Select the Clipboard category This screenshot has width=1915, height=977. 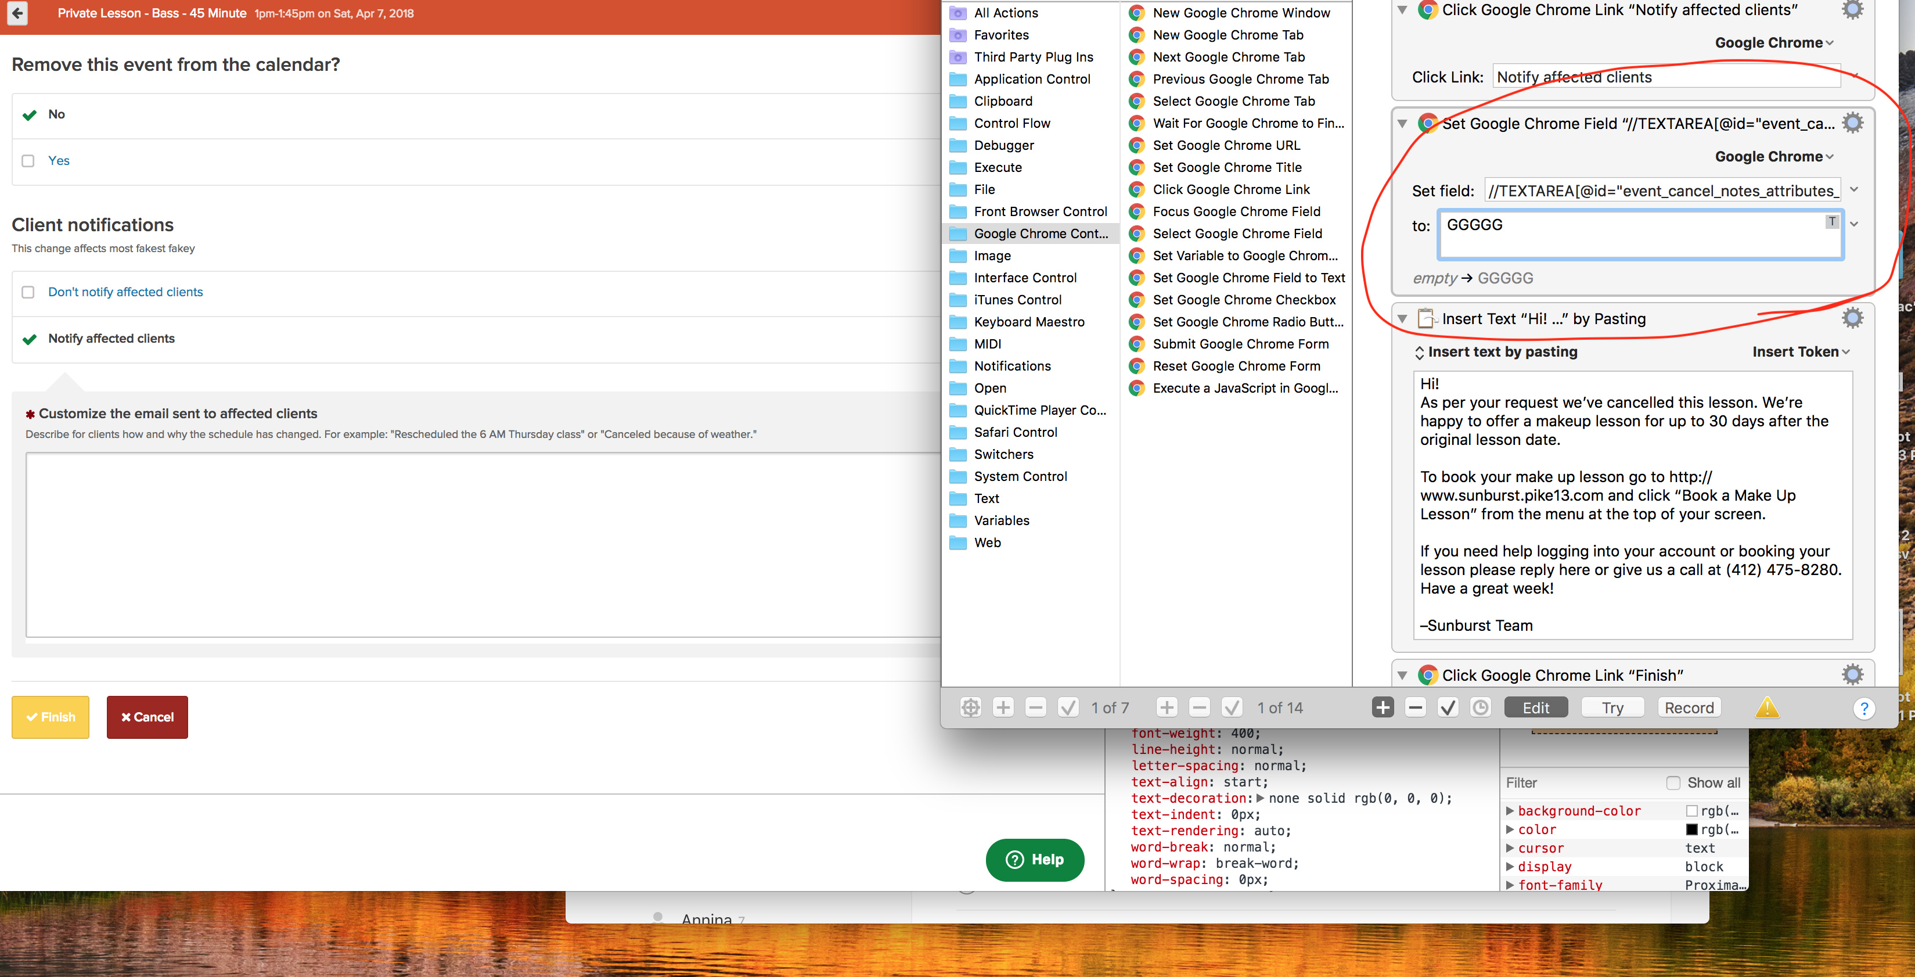[1003, 101]
